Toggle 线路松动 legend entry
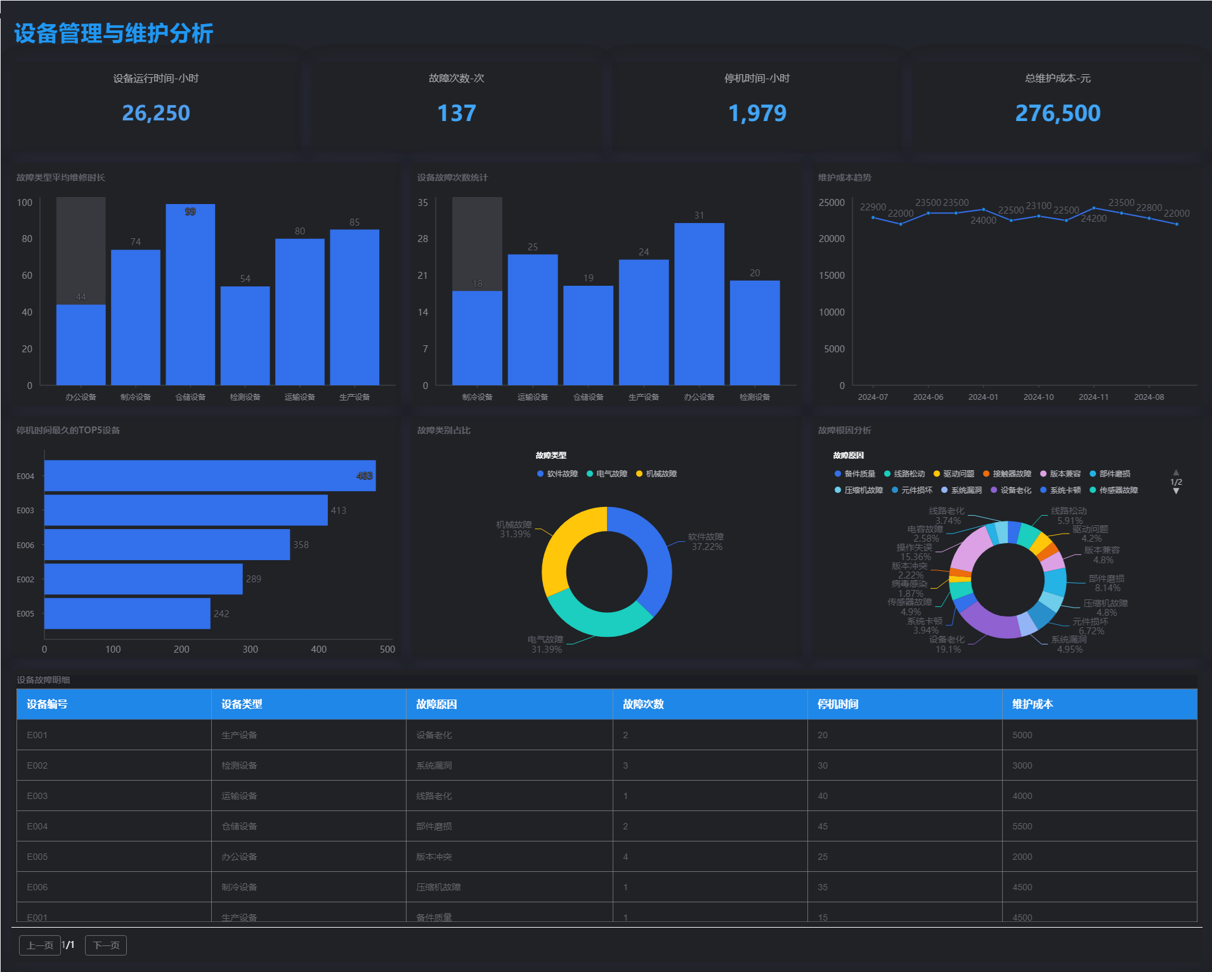This screenshot has height=972, width=1212. (904, 474)
